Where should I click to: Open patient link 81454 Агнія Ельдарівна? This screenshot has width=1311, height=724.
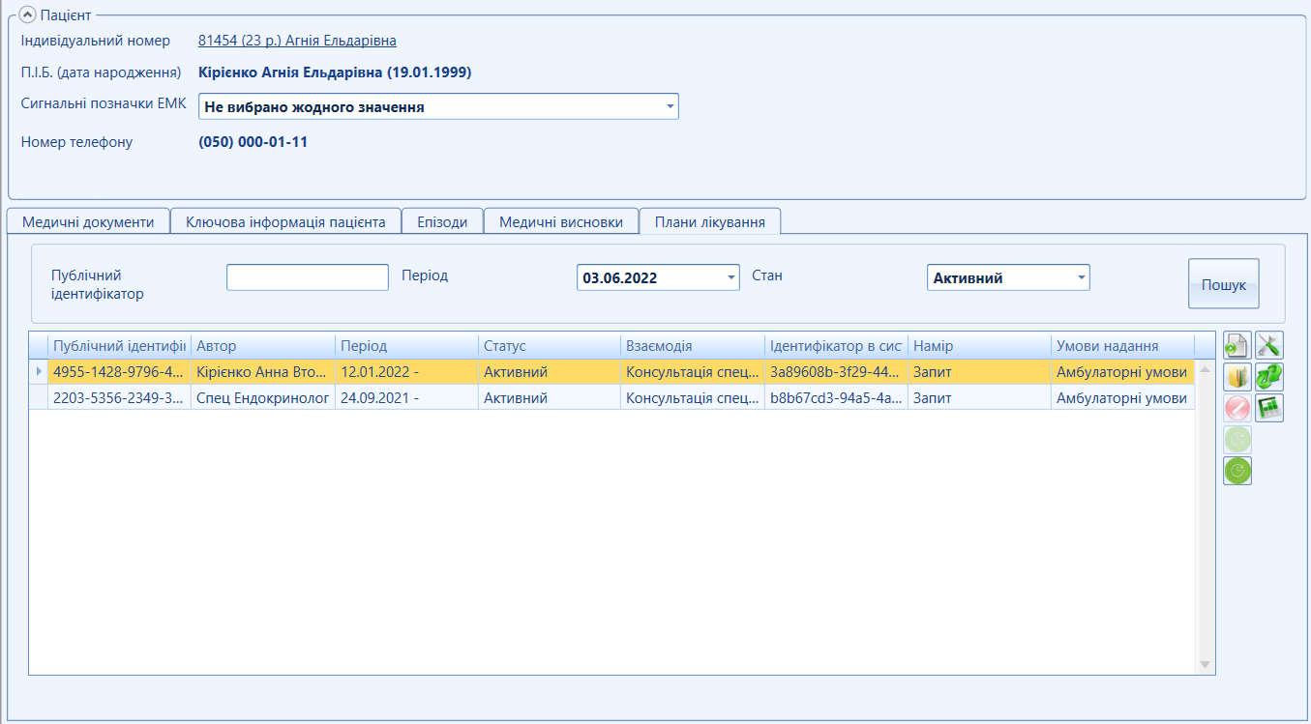coord(297,41)
